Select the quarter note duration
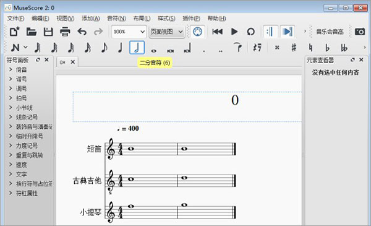Screen dimensions: 371x226 point(121,48)
